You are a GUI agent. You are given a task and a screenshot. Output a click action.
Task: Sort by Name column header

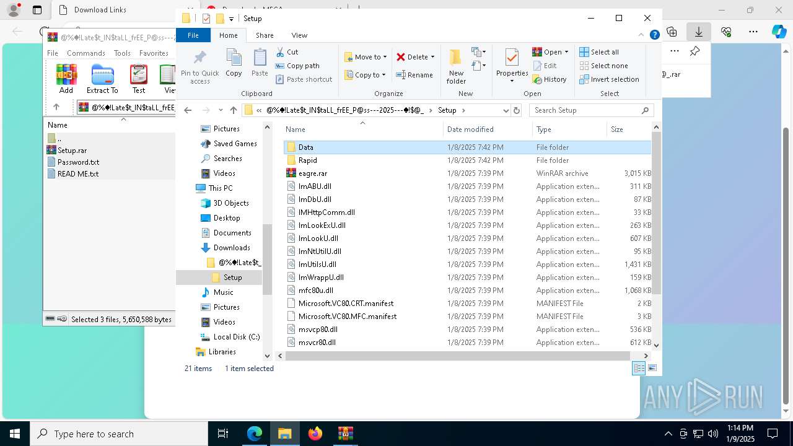(363, 129)
